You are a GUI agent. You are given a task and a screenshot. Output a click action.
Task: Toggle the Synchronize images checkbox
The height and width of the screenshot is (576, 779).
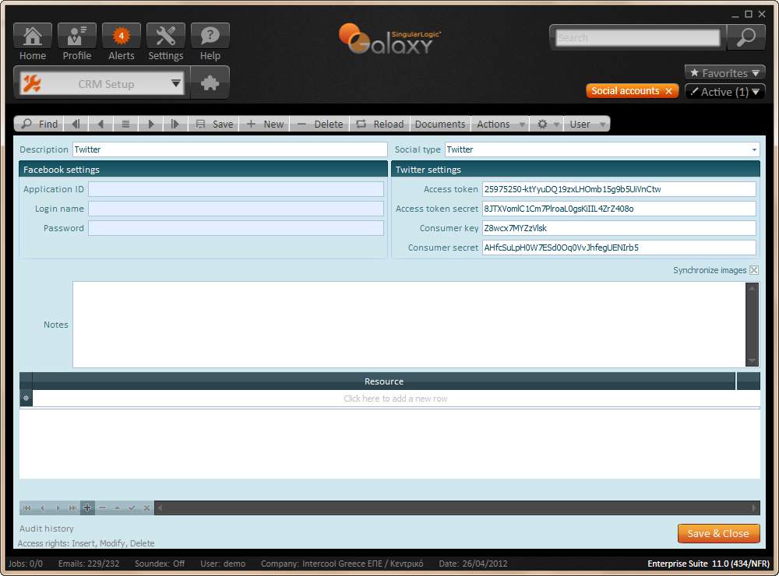[x=753, y=270]
